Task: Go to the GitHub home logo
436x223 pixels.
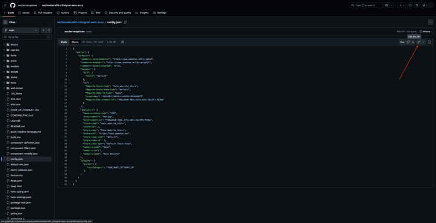Action: [13, 5]
